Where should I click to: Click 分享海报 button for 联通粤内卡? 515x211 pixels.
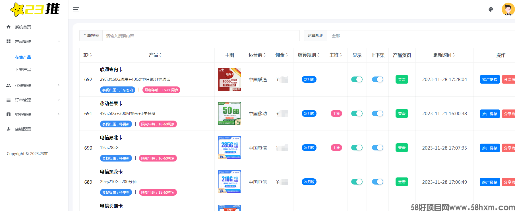pyautogui.click(x=508, y=79)
